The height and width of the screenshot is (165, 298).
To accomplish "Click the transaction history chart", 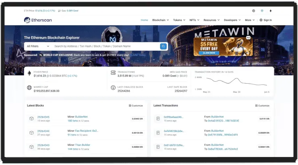I will pyautogui.click(x=237, y=82).
